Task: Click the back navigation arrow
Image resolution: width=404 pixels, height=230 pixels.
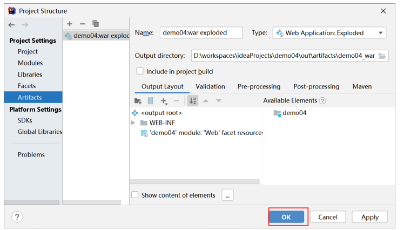Action: tap(11, 25)
